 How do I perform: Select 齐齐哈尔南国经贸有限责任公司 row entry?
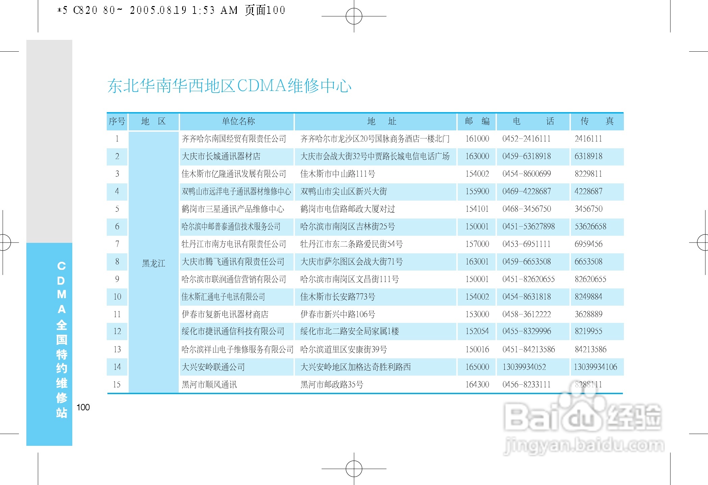click(234, 139)
